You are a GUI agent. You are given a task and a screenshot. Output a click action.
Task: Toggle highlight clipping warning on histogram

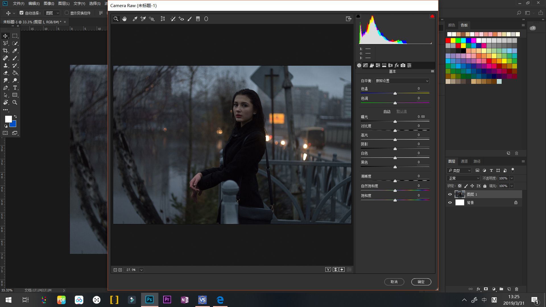pos(432,16)
